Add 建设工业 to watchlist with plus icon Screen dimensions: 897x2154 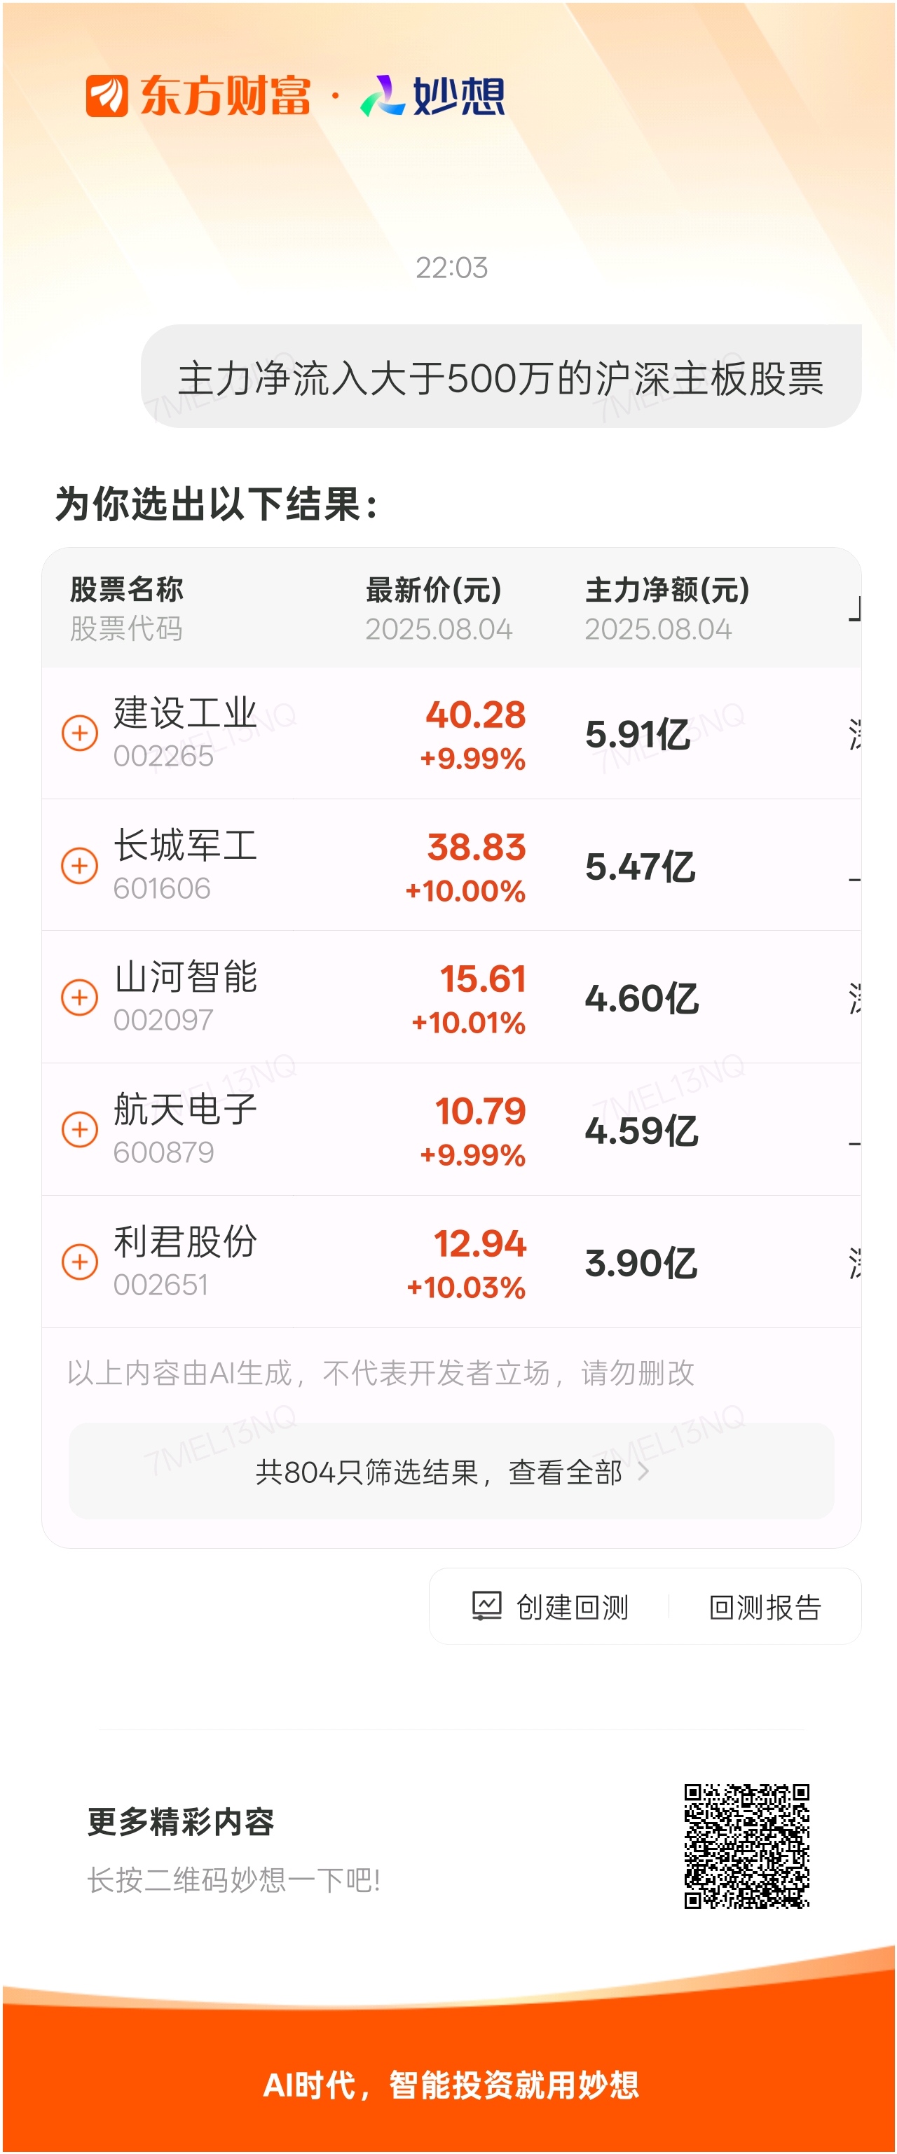coord(79,733)
